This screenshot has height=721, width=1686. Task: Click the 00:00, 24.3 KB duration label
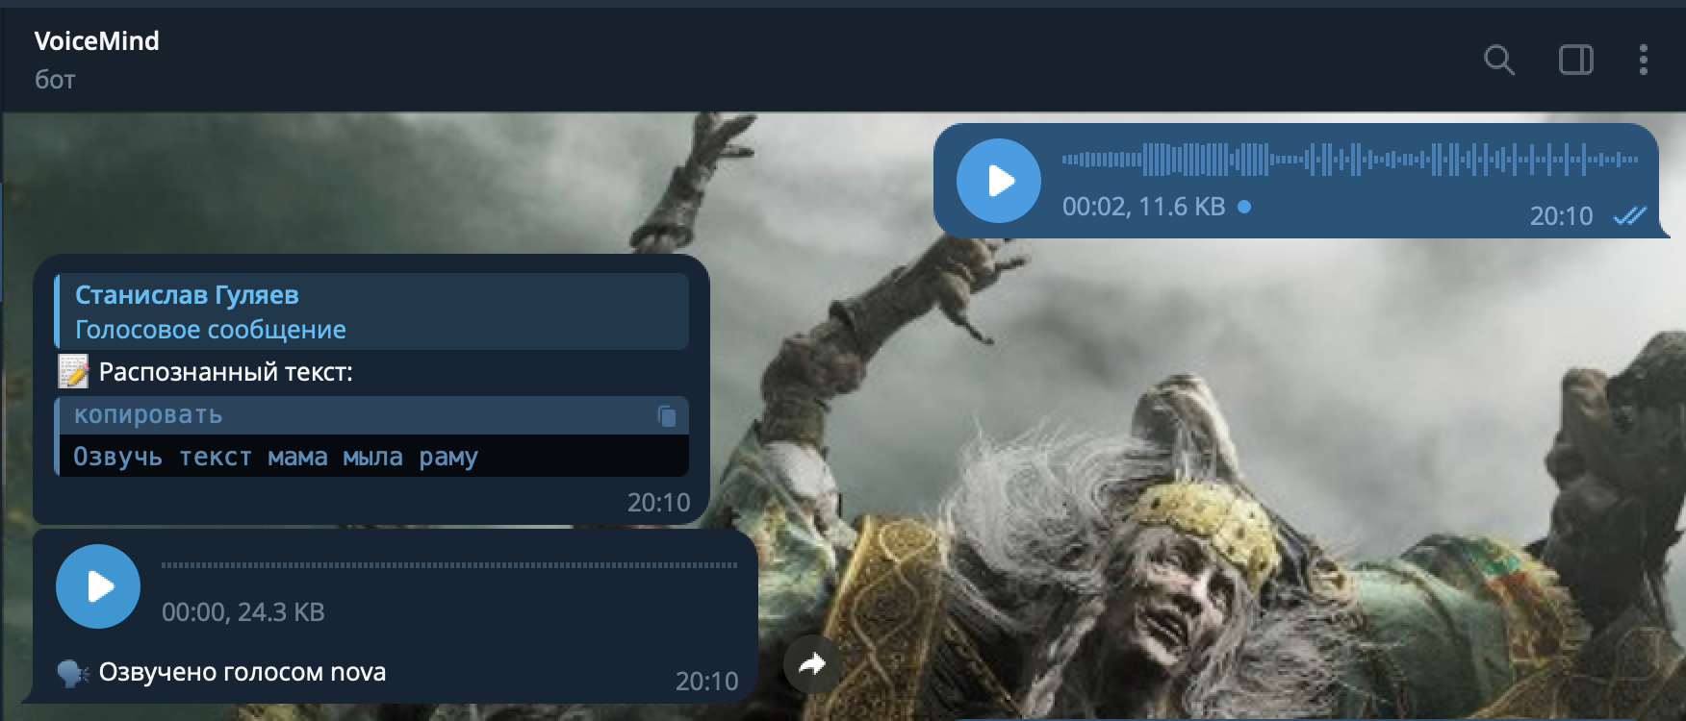point(243,612)
